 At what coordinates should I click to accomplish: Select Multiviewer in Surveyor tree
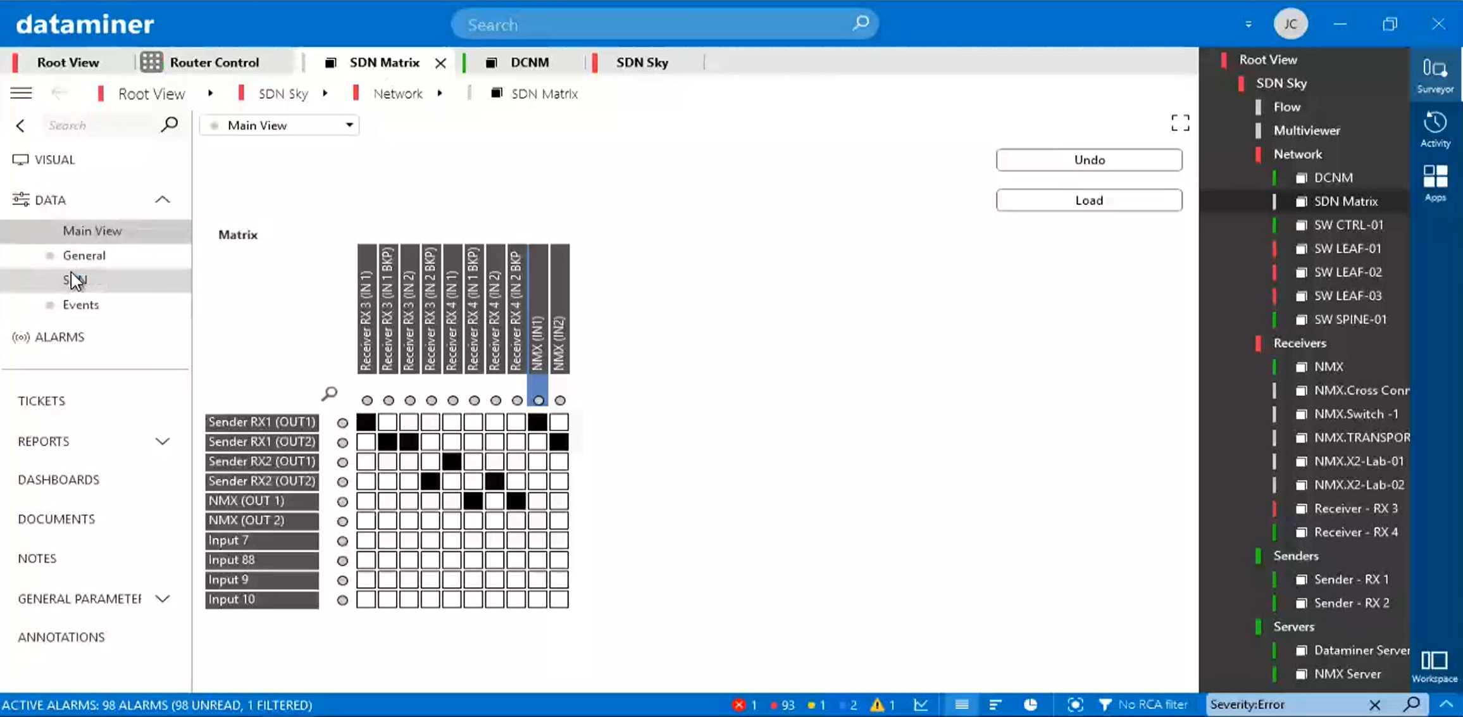[1307, 130]
